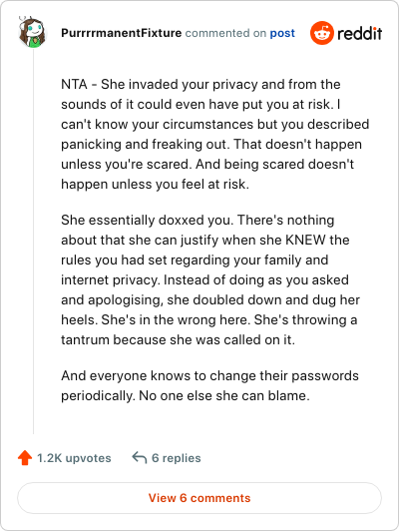Screen dimensions: 399x531
Task: Open the PurrrrmanentFixture username link
Action: 121,33
